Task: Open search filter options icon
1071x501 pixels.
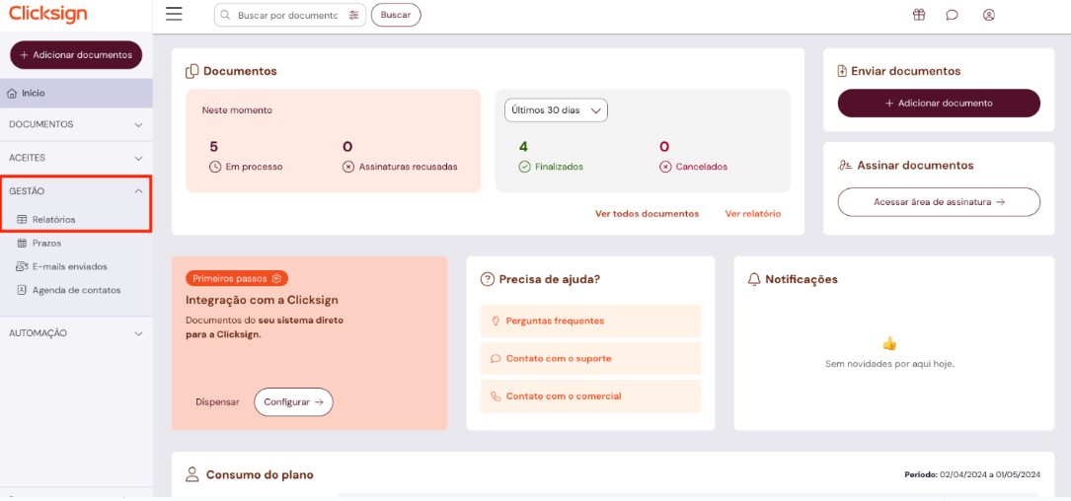Action: (x=354, y=15)
